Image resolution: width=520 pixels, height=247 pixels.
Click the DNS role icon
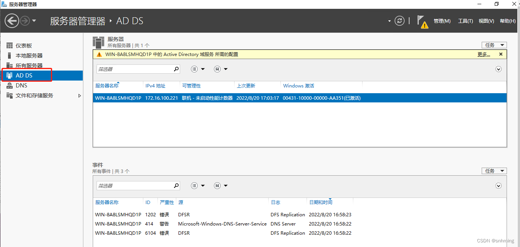pos(10,86)
